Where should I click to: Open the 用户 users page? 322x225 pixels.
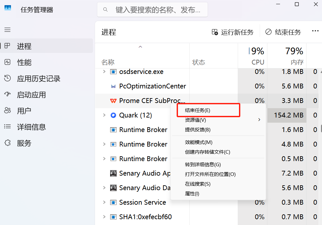24,111
